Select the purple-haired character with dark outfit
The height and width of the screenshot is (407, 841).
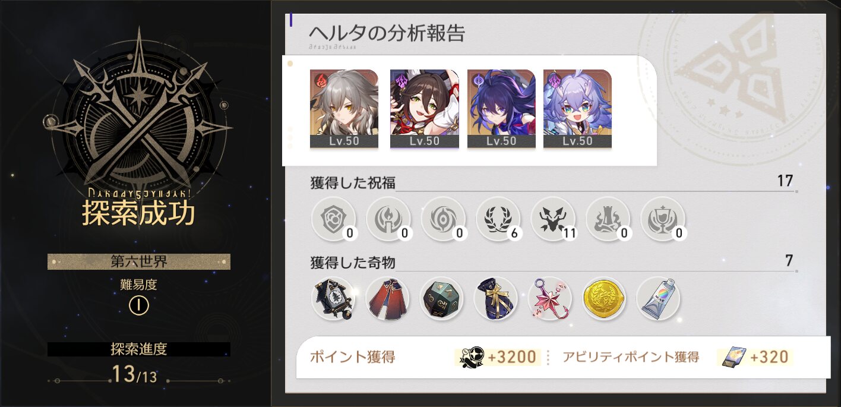(501, 109)
